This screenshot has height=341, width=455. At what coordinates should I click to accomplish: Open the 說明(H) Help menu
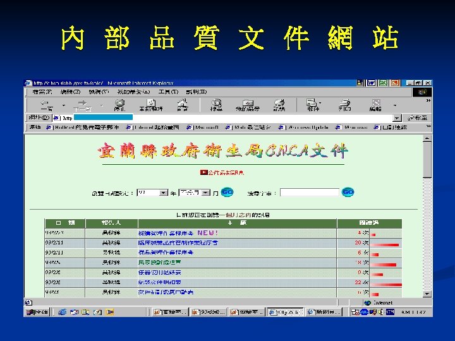pyautogui.click(x=197, y=92)
